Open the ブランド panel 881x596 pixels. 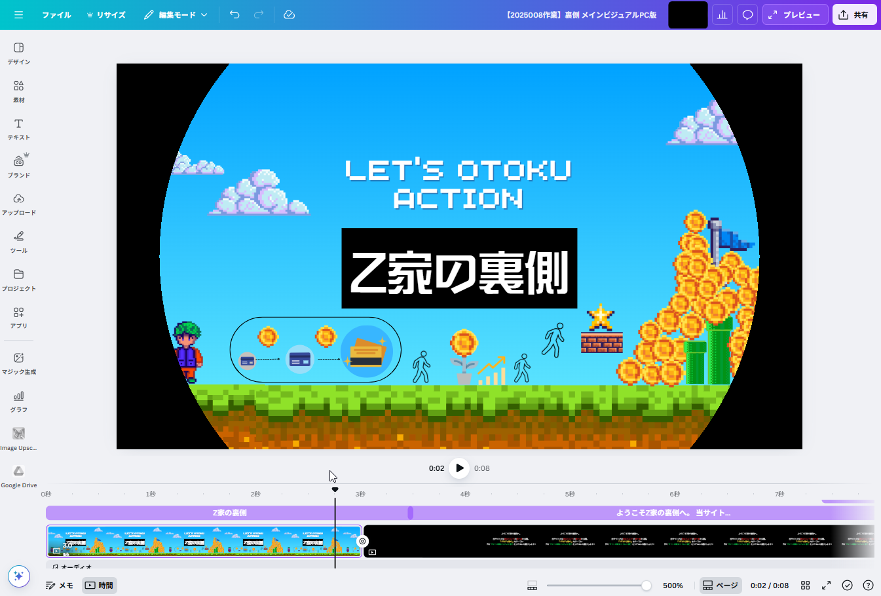19,166
